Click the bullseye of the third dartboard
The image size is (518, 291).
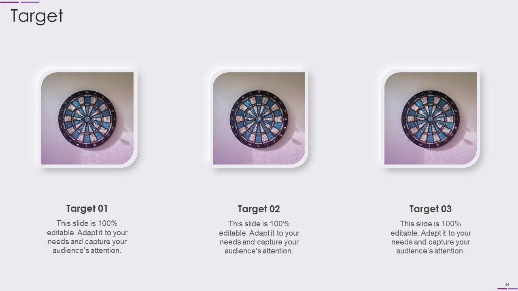click(430, 119)
